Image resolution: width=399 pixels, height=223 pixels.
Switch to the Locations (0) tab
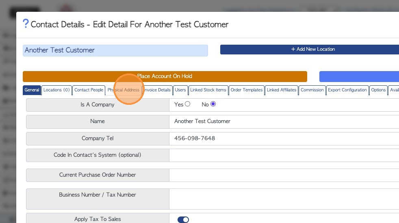[x=56, y=90]
